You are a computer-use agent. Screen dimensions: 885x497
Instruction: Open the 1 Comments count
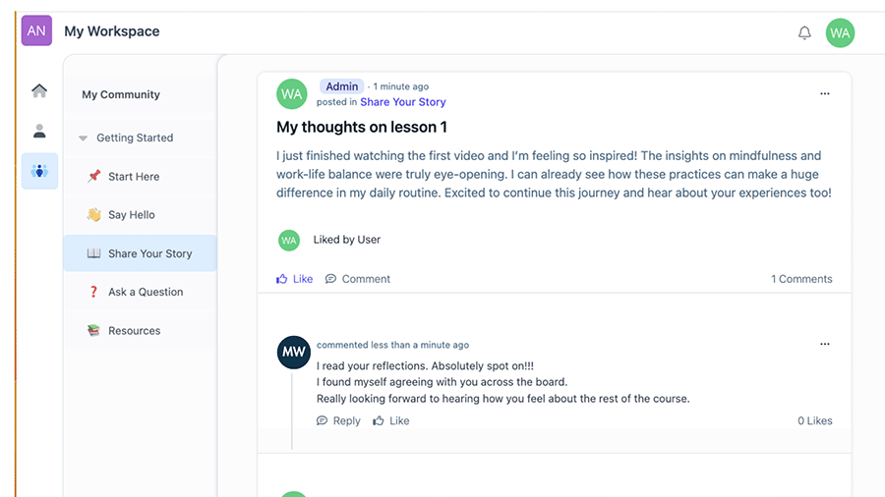click(x=801, y=279)
